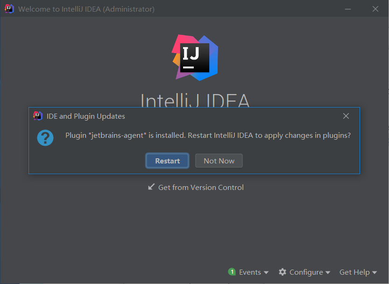Click the green Events notification badge
Viewport: 389px width, 284px height.
[x=232, y=272]
